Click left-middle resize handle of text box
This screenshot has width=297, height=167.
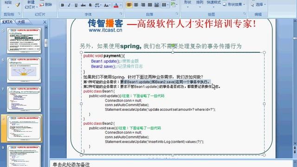tap(81, 104)
